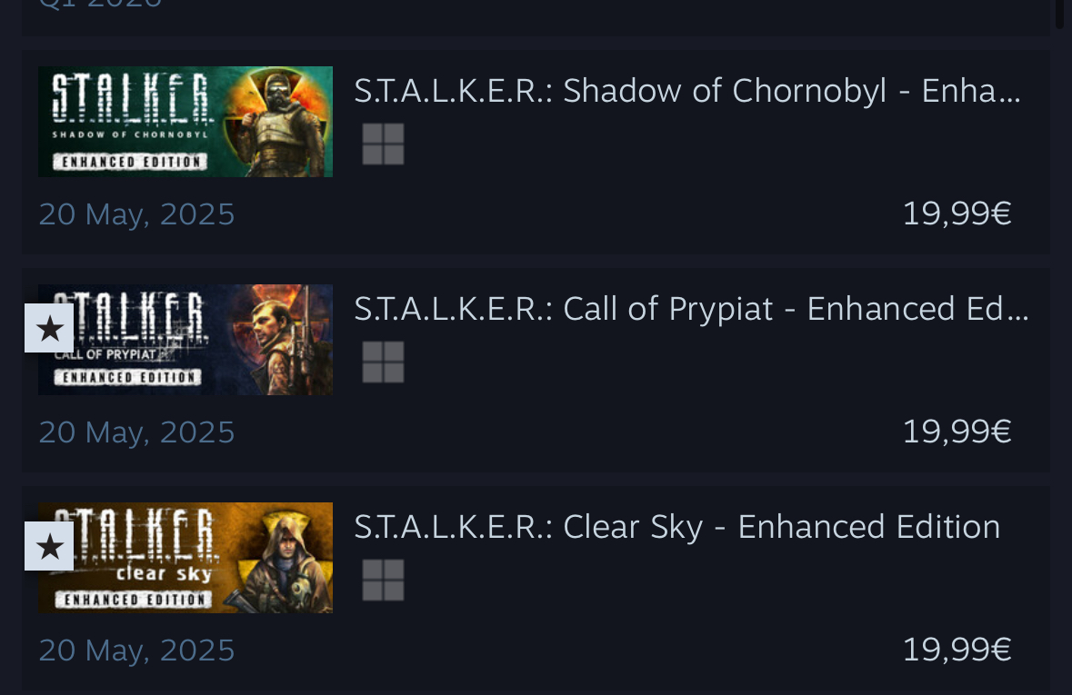Click the 19,99€ price for Call of Prypiat
This screenshot has height=695, width=1072.
(x=957, y=432)
